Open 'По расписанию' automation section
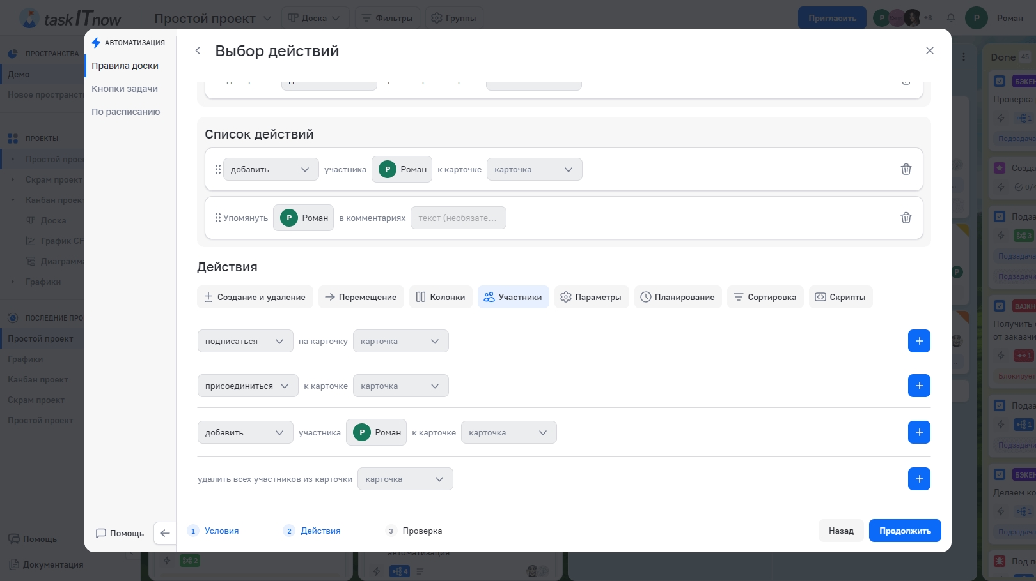1036x581 pixels. pyautogui.click(x=126, y=112)
